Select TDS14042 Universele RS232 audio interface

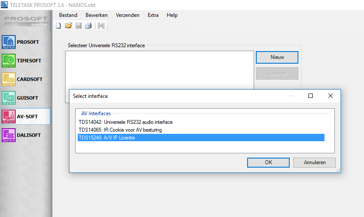click(x=126, y=122)
